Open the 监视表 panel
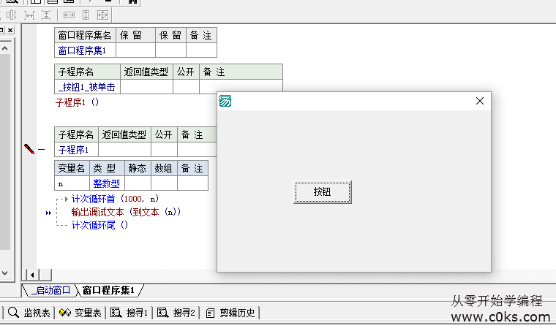 click(x=29, y=313)
